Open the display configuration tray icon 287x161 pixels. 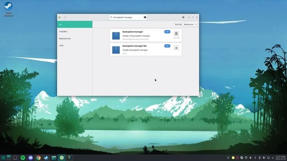pyautogui.click(x=269, y=158)
